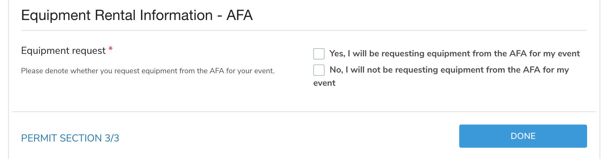
Task: Click 'AFA' in the section heading
Action: coord(239,15)
